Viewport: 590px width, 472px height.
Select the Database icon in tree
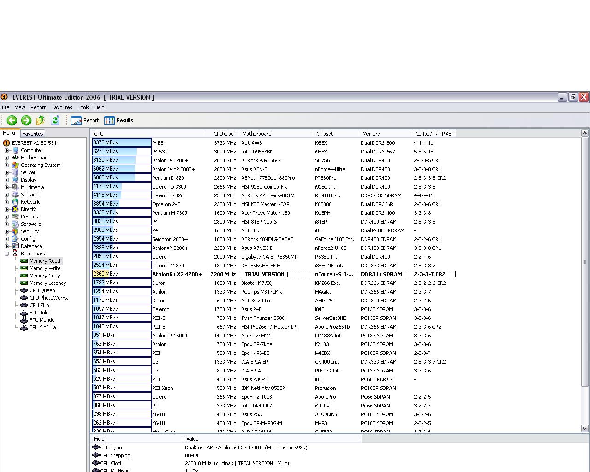(x=15, y=246)
